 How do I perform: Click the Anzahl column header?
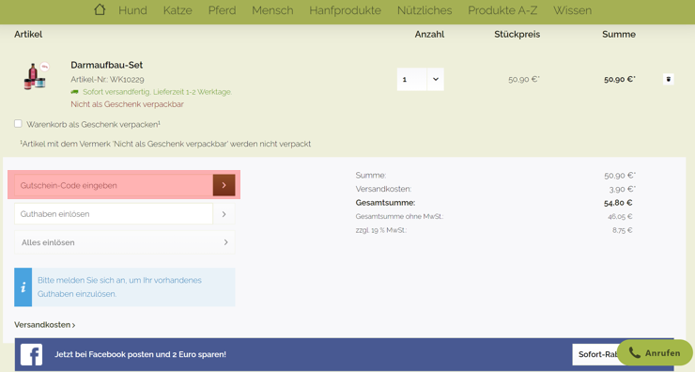tap(429, 34)
